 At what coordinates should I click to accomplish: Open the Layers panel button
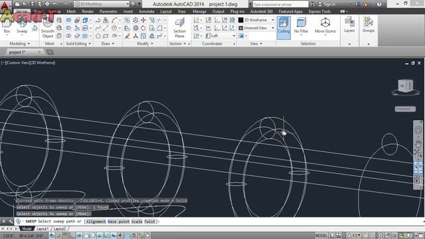pyautogui.click(x=349, y=25)
